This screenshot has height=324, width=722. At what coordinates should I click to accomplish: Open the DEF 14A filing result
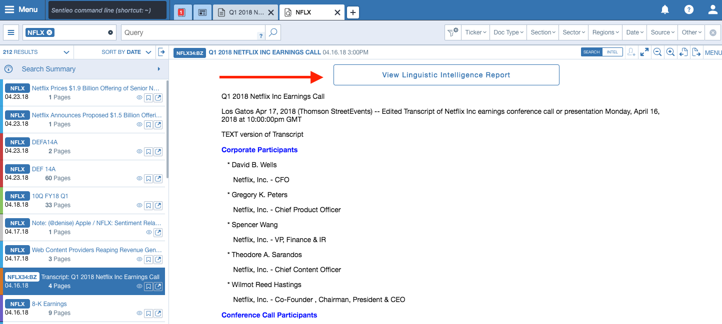pyautogui.click(x=43, y=169)
